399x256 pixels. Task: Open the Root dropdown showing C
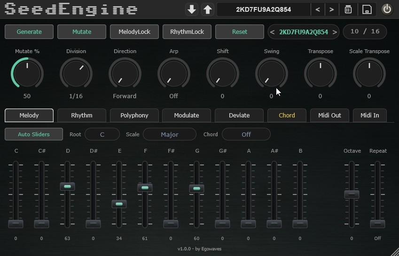point(102,134)
